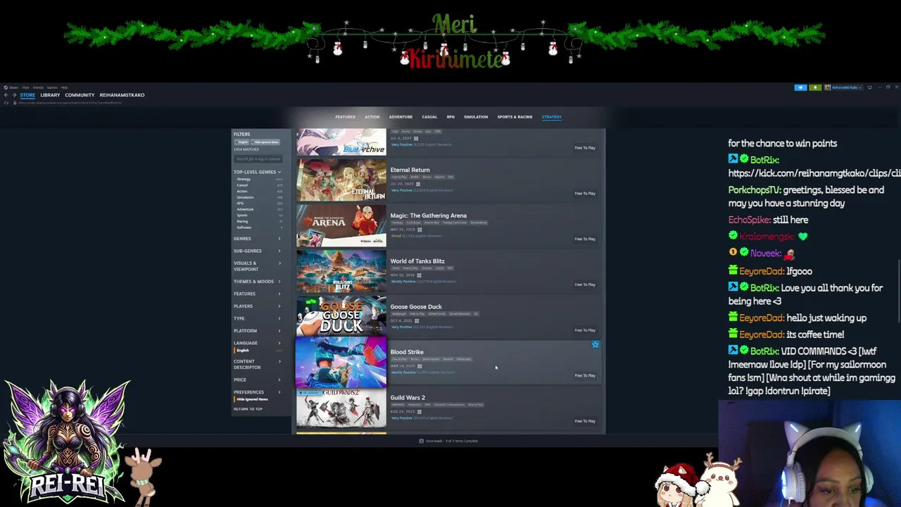This screenshot has height=507, width=901.
Task: Uncheck English under the LANGUAGE filter
Action: 243,350
